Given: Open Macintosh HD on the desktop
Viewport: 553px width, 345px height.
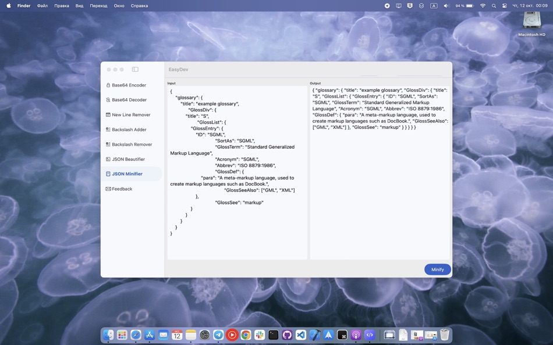Looking at the screenshot, I should (x=532, y=24).
